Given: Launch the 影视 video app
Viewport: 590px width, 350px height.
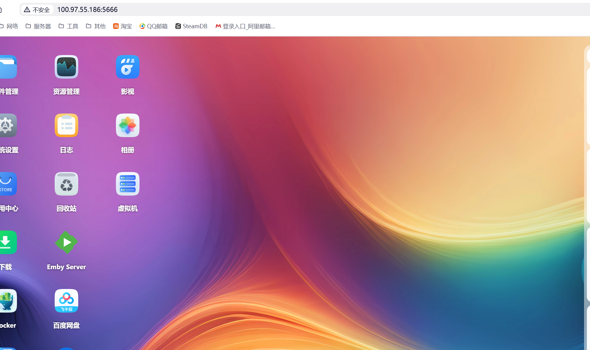Looking at the screenshot, I should pos(128,67).
